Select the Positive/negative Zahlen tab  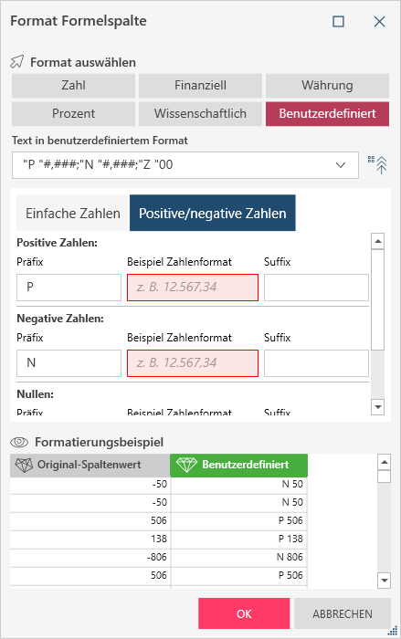point(213,213)
